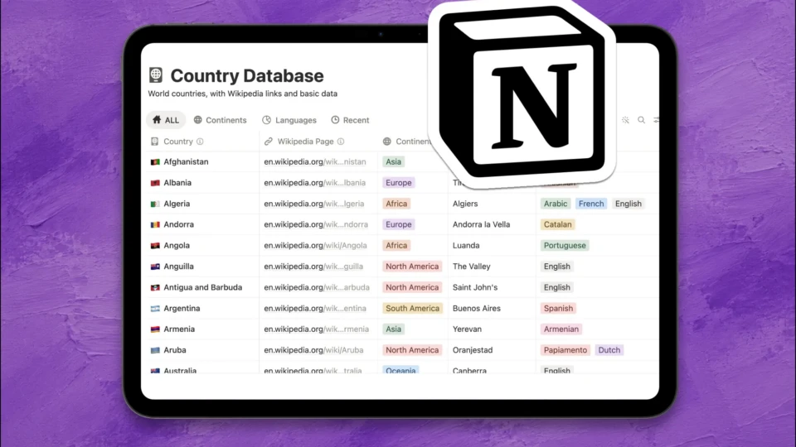The height and width of the screenshot is (447, 796).
Task: Click the Oceania tag in Australia row
Action: click(400, 370)
